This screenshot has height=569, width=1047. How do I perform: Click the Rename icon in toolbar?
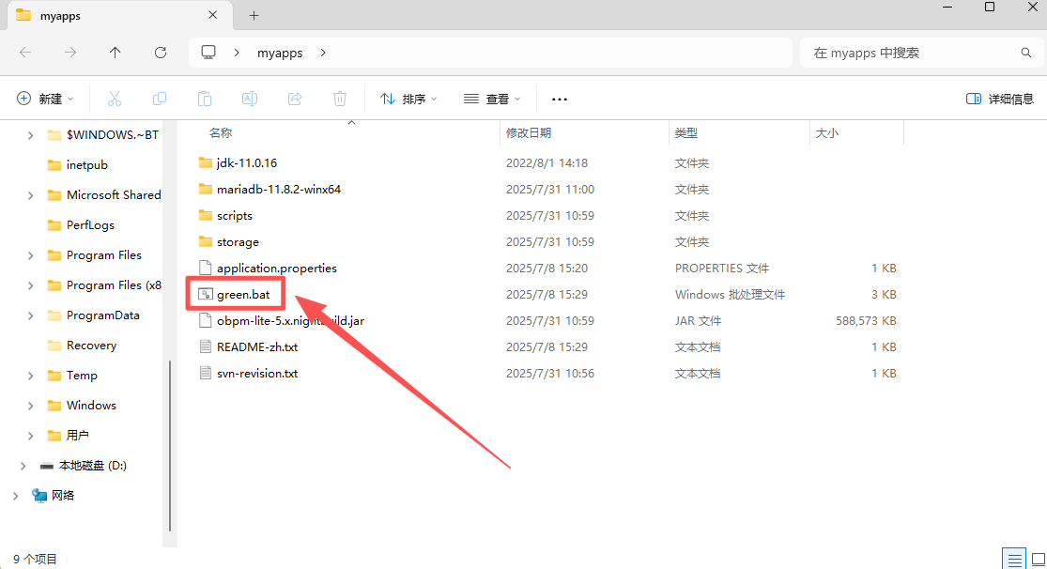[250, 99]
